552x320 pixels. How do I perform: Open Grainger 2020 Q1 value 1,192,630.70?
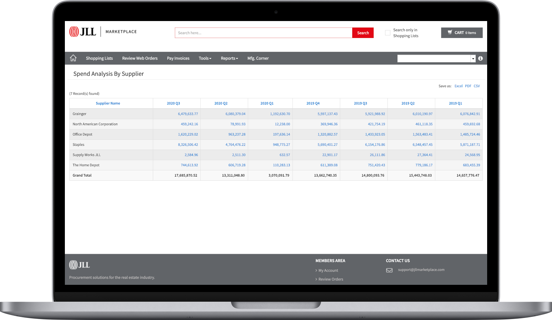(280, 114)
